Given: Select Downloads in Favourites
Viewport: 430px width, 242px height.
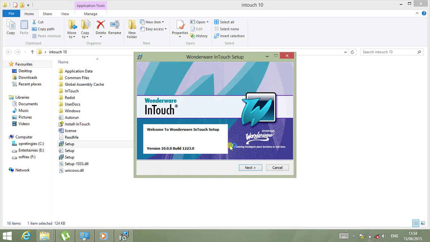Looking at the screenshot, I should click(x=28, y=77).
